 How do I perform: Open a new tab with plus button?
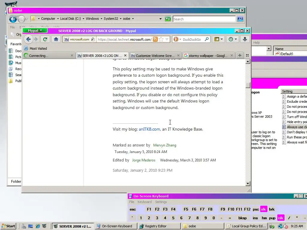tap(240, 55)
